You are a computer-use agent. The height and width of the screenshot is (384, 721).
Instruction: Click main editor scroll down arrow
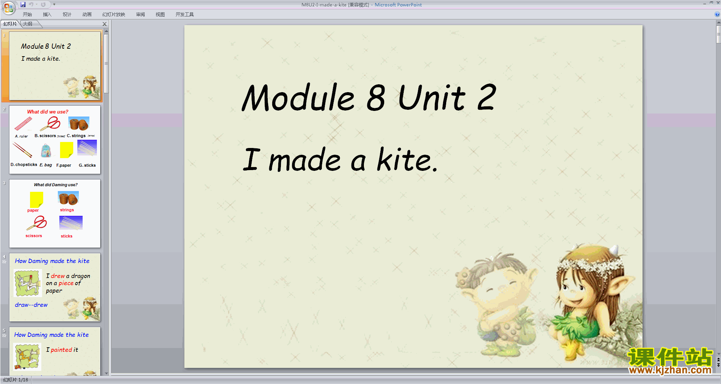click(x=718, y=354)
